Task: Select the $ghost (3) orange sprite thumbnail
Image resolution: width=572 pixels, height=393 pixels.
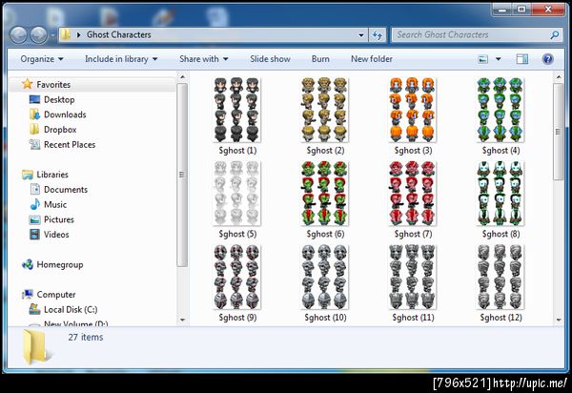Action: (412, 110)
